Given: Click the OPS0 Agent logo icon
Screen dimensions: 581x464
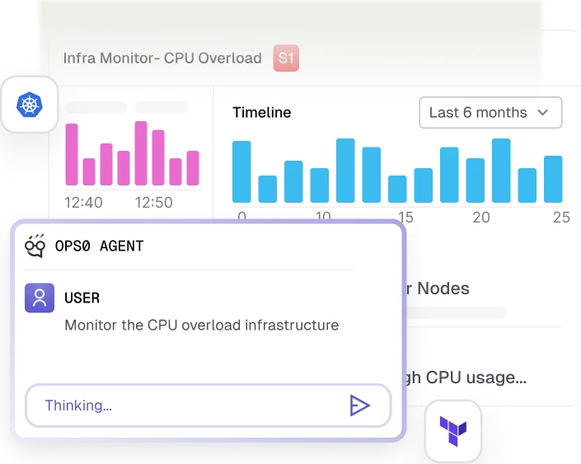Looking at the screenshot, I should (x=35, y=246).
